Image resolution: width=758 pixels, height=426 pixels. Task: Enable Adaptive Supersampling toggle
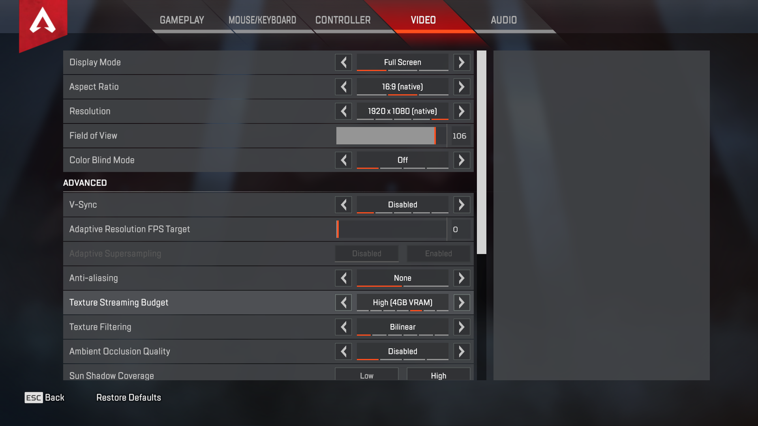tap(437, 253)
